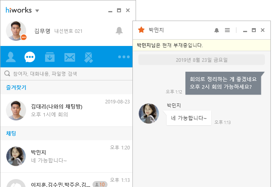Screen dimensions: 272x187
Task: Open the hamburger menu in chat window
Action: (227, 30)
